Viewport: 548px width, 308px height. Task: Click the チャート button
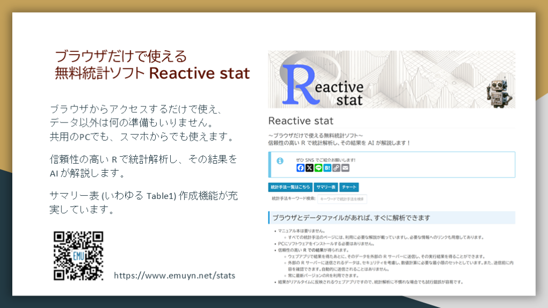click(349, 187)
